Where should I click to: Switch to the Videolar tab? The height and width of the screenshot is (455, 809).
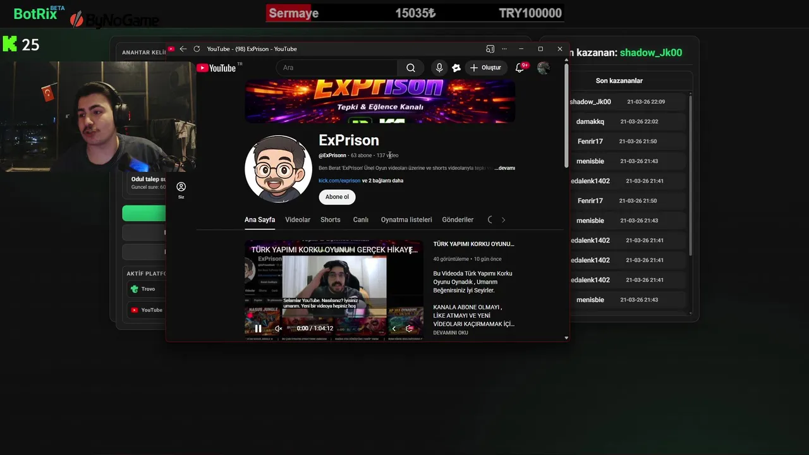[298, 220]
